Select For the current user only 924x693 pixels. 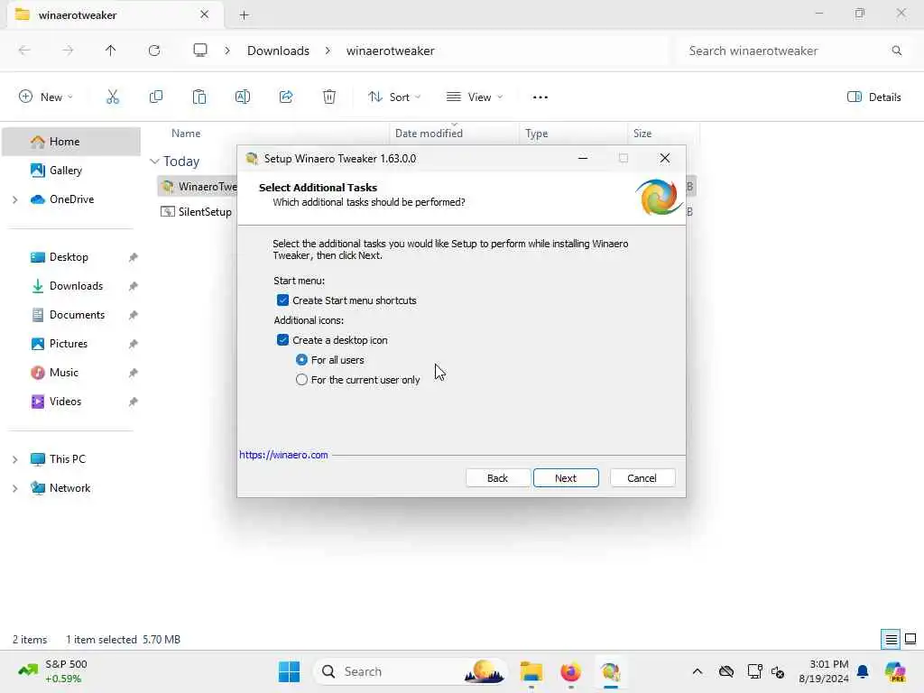tap(301, 380)
